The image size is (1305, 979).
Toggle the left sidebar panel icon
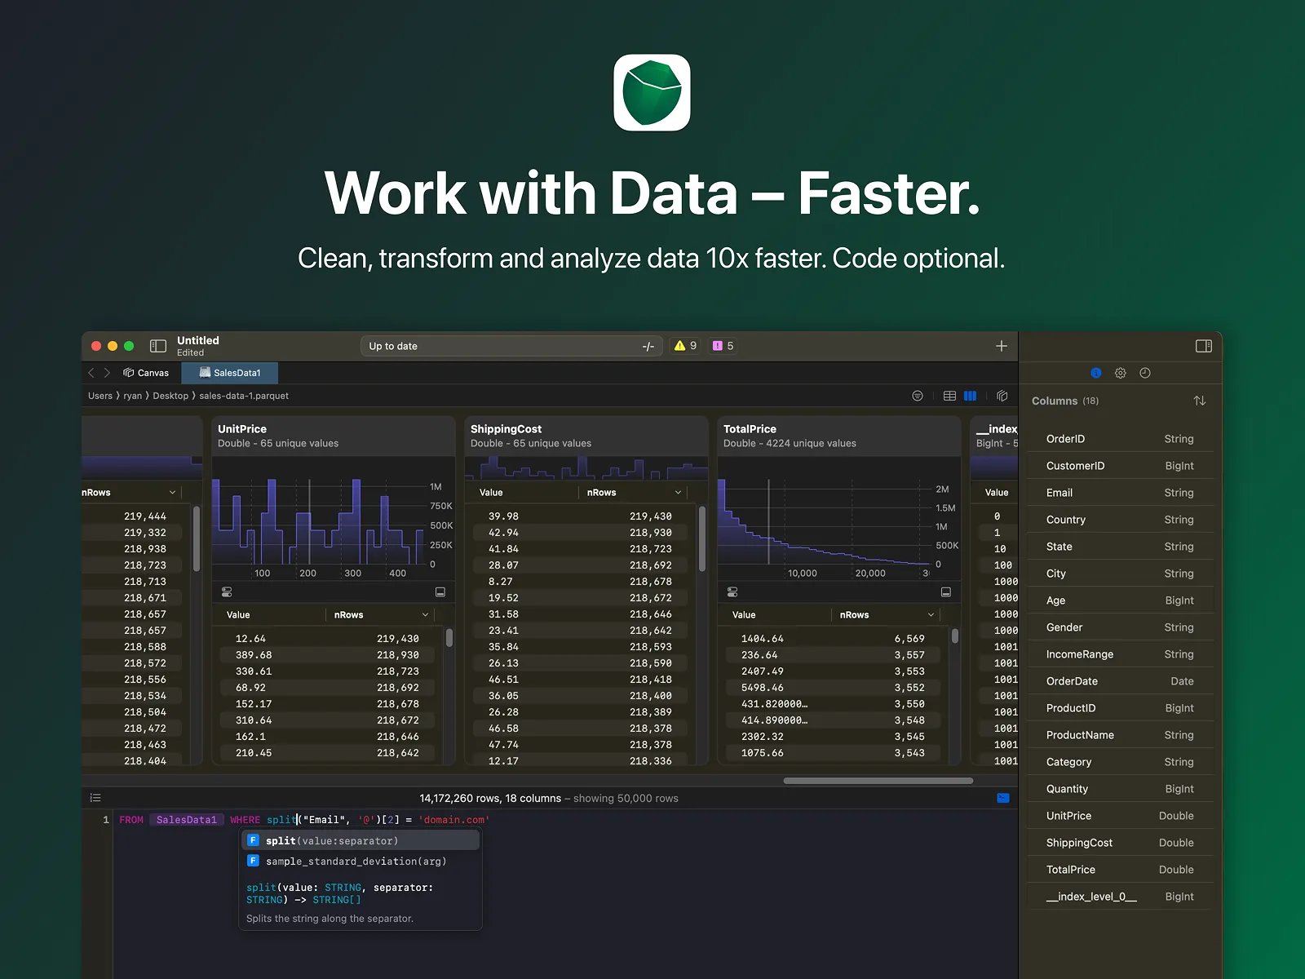pos(158,346)
